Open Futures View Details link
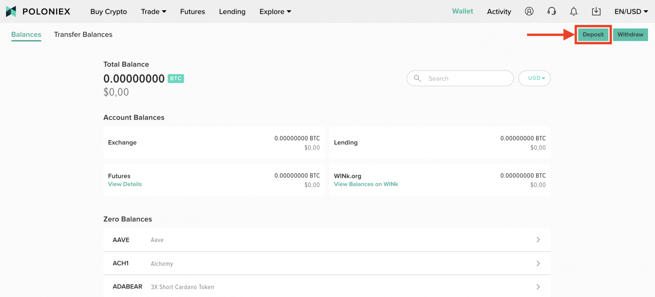The width and height of the screenshot is (655, 297). 125,184
